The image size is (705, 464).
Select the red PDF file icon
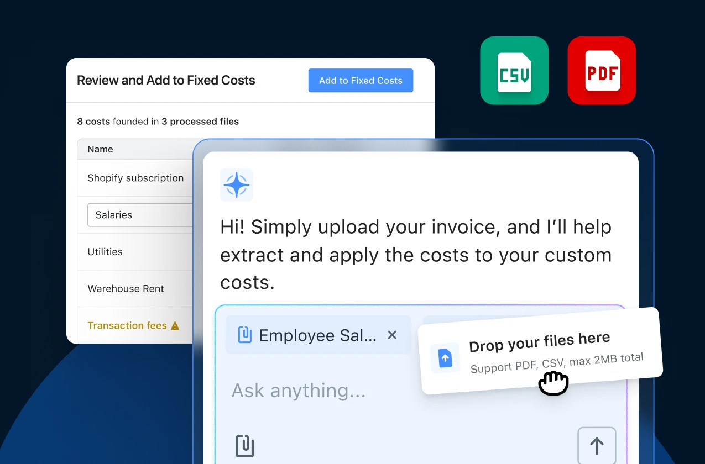pos(601,70)
